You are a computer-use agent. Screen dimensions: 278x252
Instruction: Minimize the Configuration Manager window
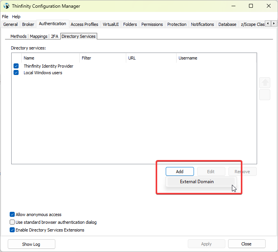(233, 6)
